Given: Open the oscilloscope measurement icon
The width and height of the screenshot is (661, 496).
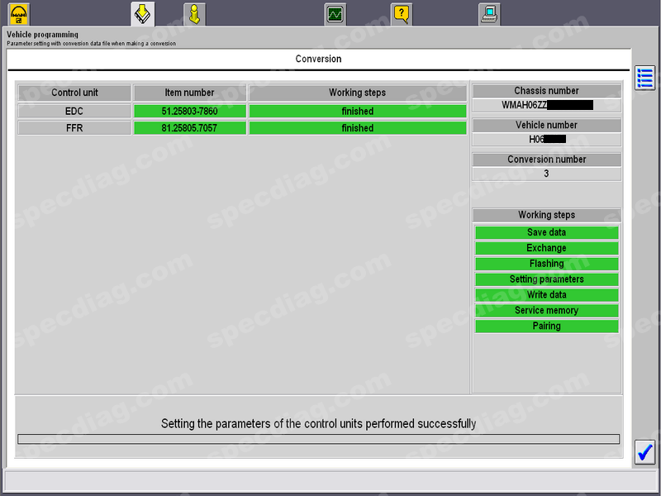Looking at the screenshot, I should (335, 14).
